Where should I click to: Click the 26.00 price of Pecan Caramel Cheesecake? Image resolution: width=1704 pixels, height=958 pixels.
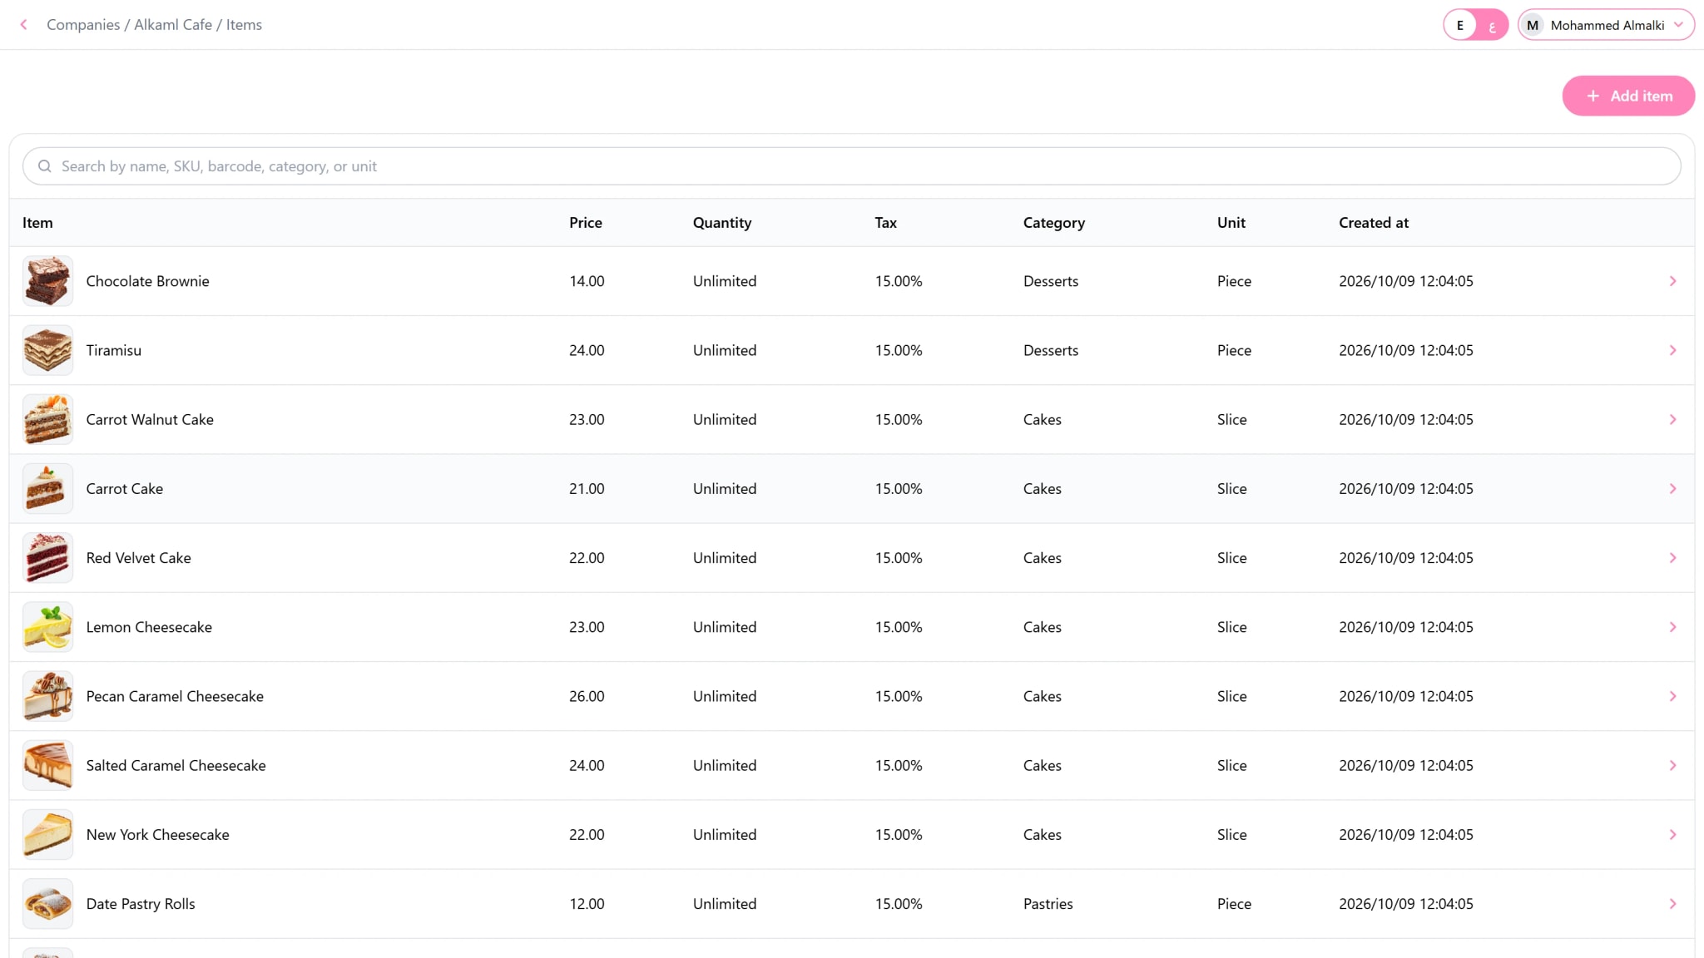pyautogui.click(x=587, y=695)
